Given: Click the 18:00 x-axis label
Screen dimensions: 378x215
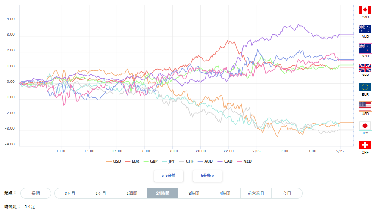Looking at the screenshot, I should (x=173, y=151).
